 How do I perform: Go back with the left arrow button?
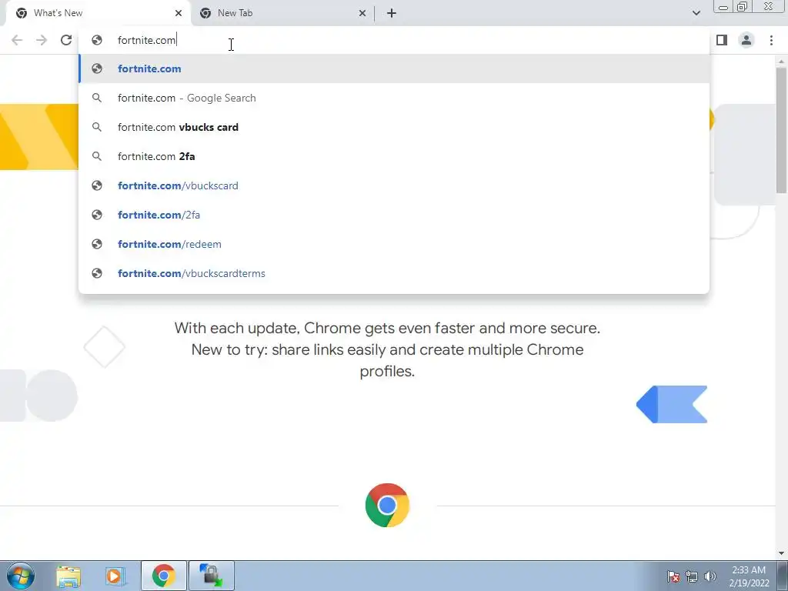[x=17, y=40]
